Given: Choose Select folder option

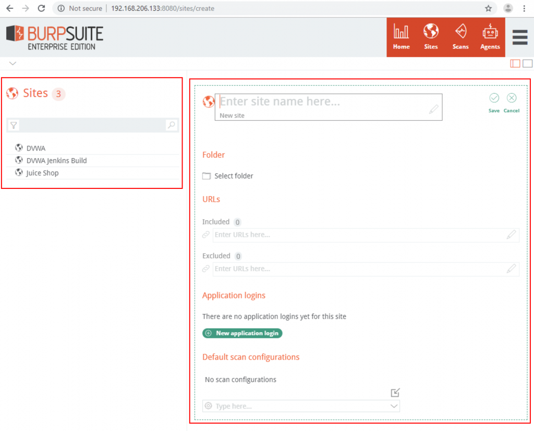Looking at the screenshot, I should [233, 176].
